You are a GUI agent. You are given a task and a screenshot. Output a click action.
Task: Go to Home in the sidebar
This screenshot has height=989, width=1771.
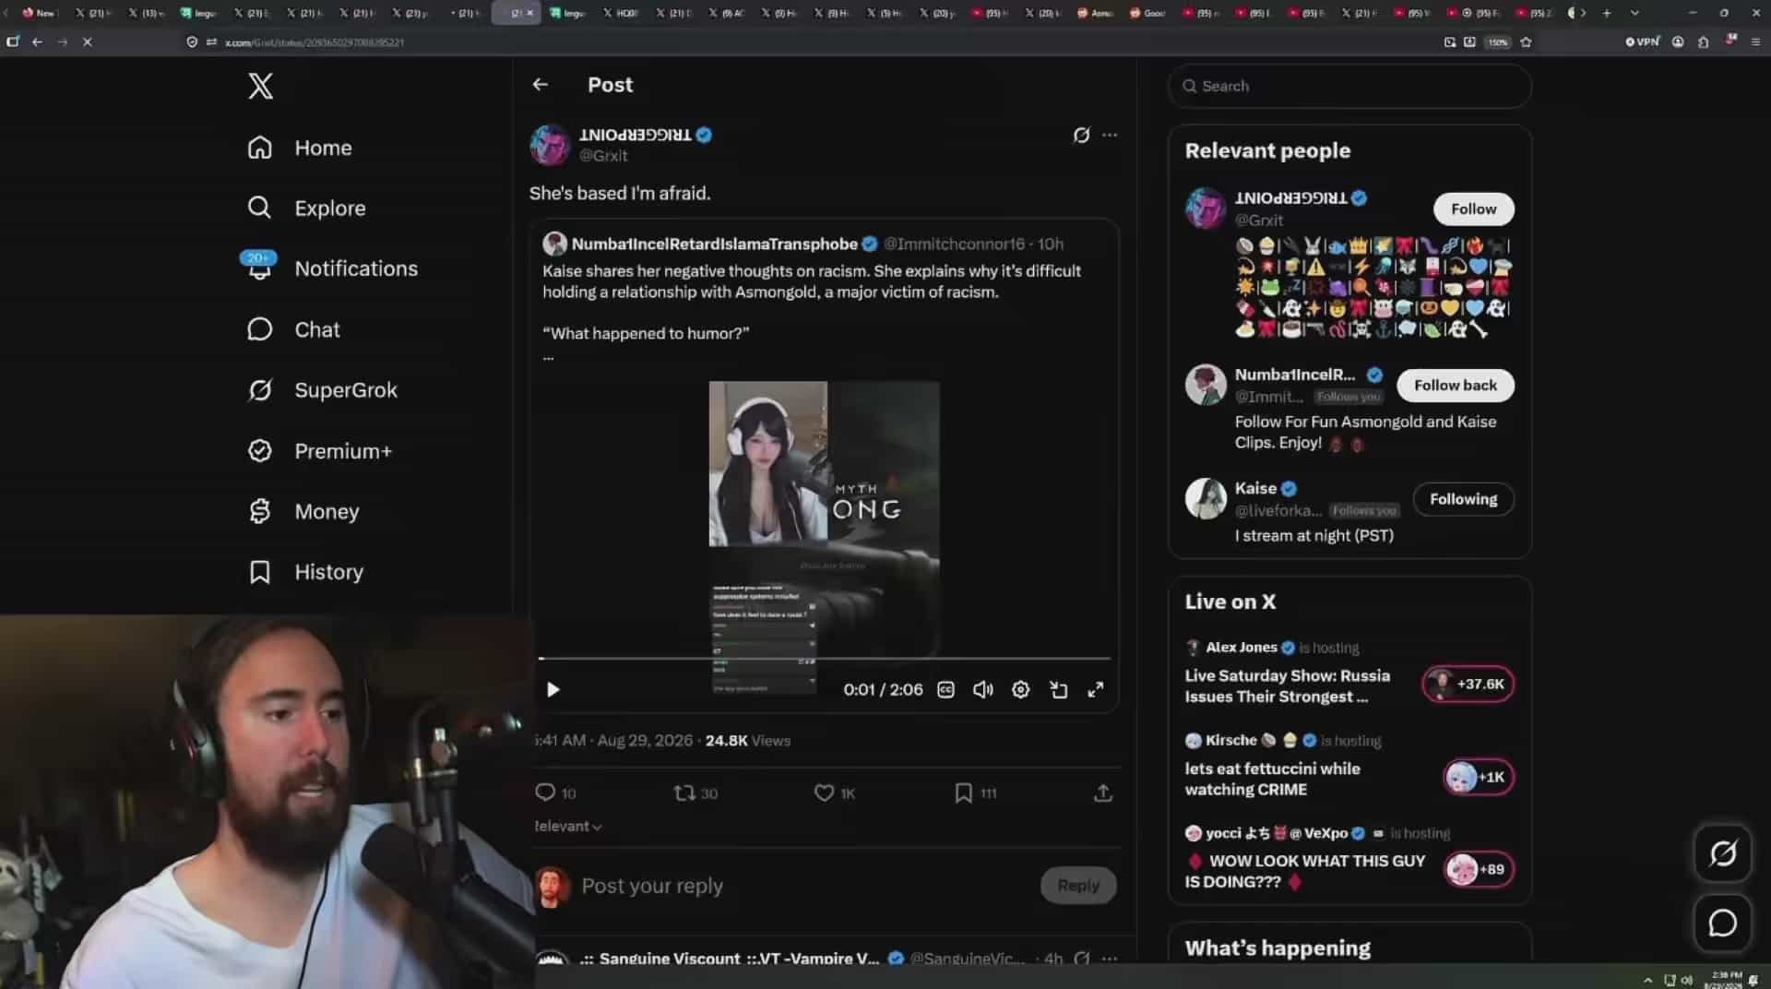pyautogui.click(x=300, y=148)
